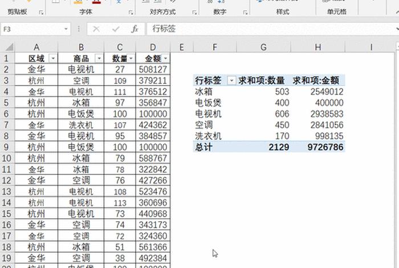Select column B header
The width and height of the screenshot is (399, 268).
81,47
